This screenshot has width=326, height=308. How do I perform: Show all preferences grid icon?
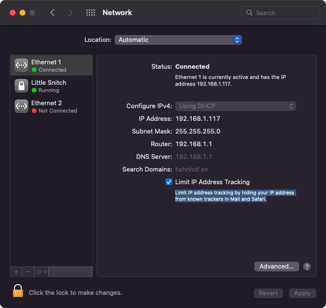(x=91, y=13)
